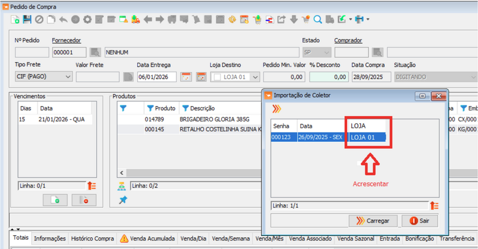The width and height of the screenshot is (478, 249).
Task: Switch to the Informações tab
Action: (50, 238)
